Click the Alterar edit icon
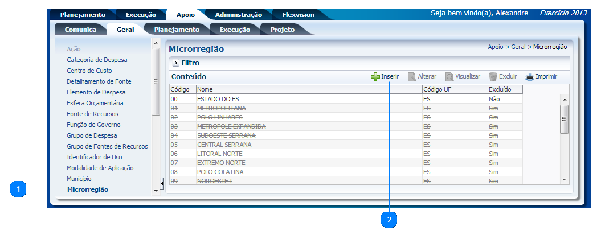The width and height of the screenshot is (601, 231). tap(412, 76)
